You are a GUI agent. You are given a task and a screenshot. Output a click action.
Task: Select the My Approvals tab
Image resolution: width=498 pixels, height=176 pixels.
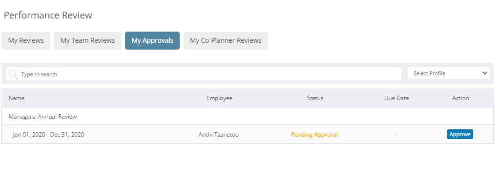coord(152,40)
